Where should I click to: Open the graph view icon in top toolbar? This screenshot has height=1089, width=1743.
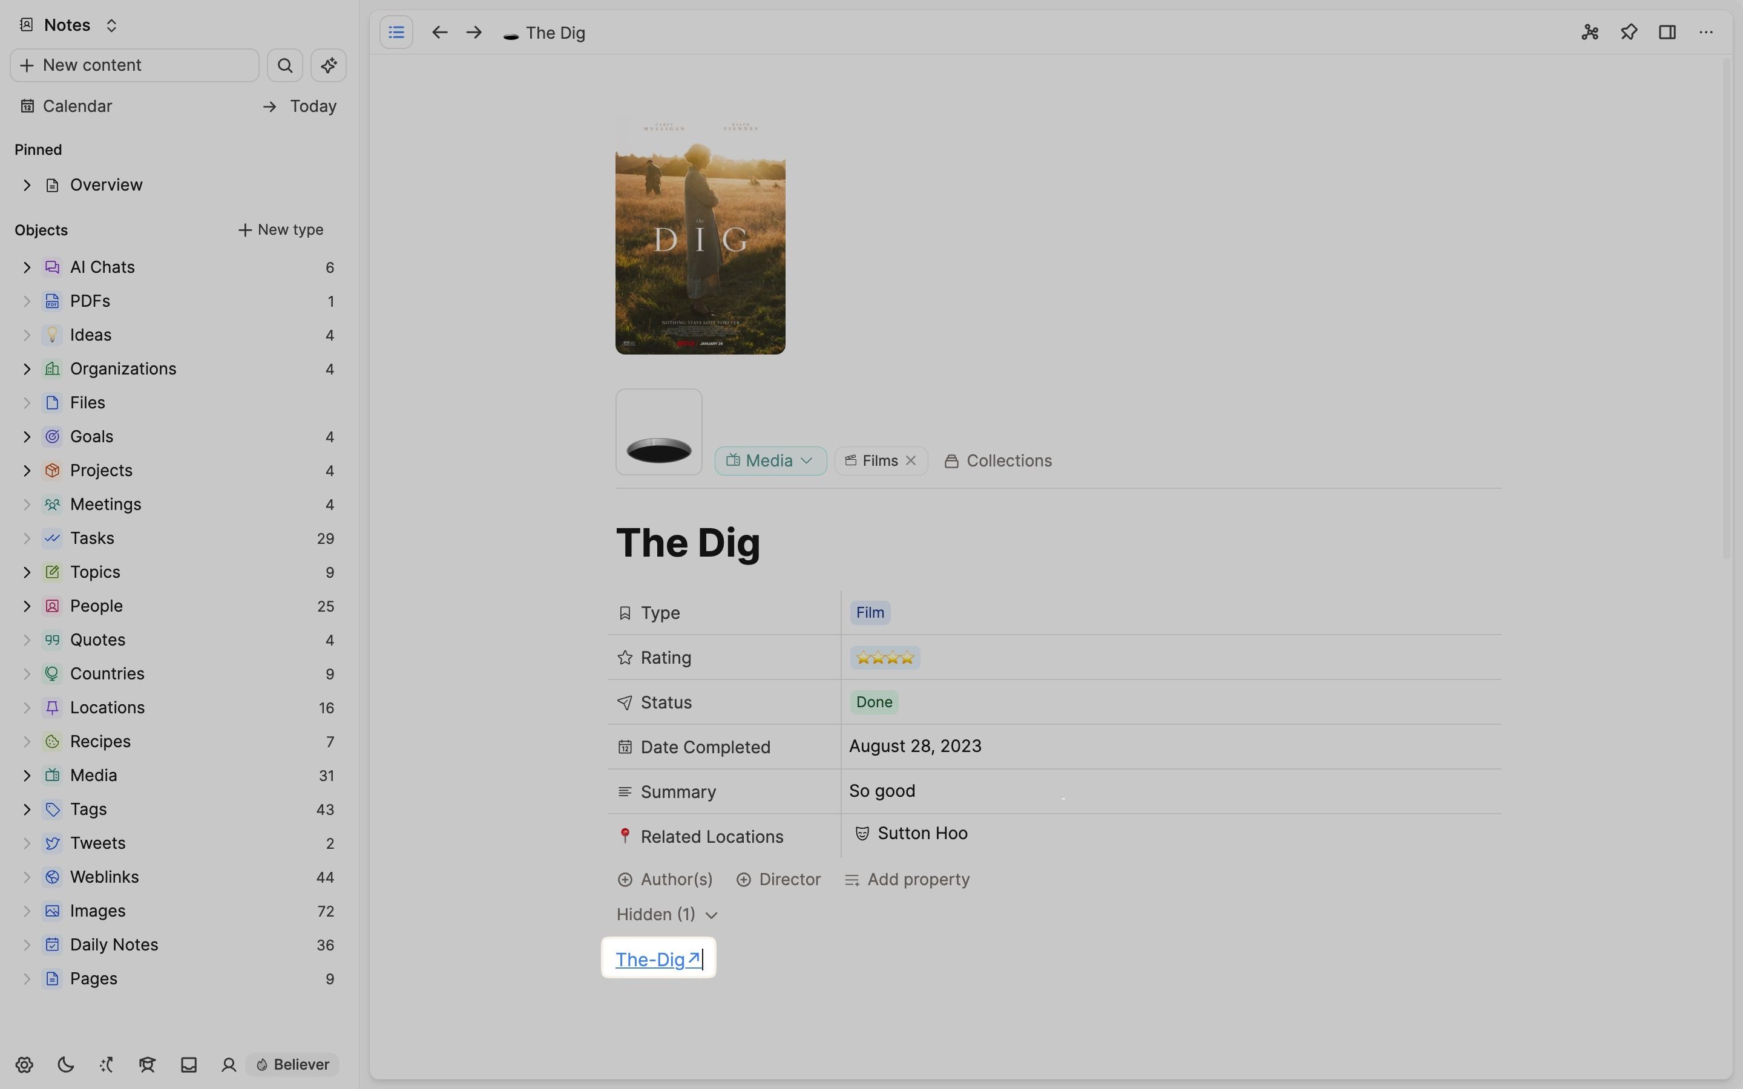1590,33
